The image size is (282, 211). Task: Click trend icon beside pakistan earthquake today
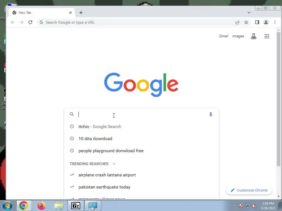[x=72, y=187]
